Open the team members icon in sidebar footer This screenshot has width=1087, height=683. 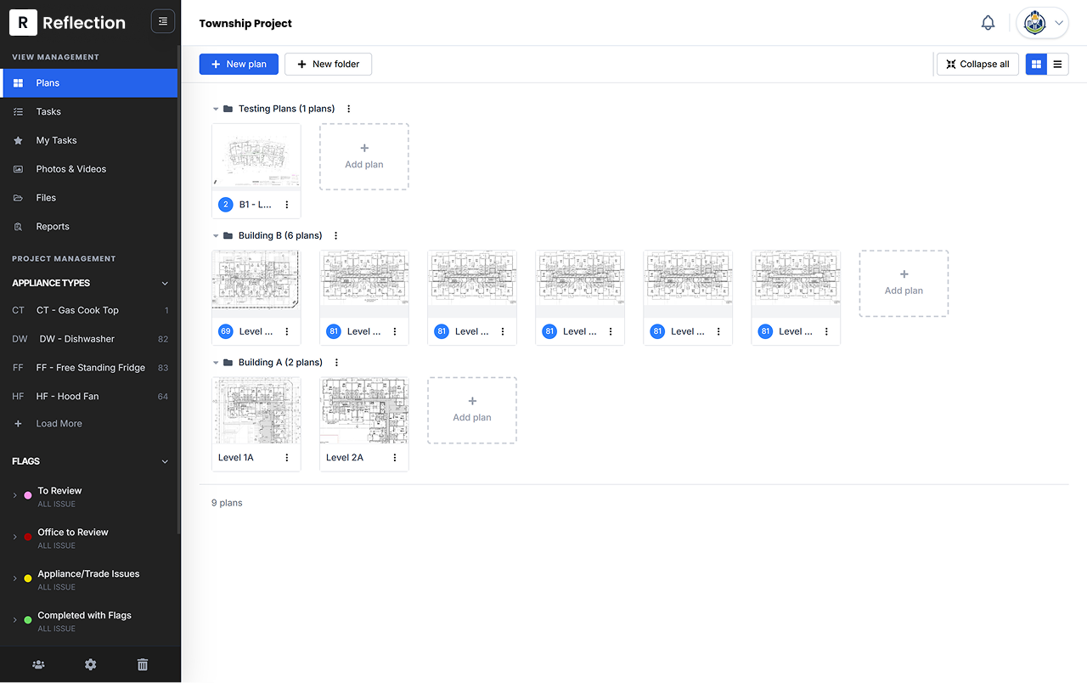(x=38, y=664)
